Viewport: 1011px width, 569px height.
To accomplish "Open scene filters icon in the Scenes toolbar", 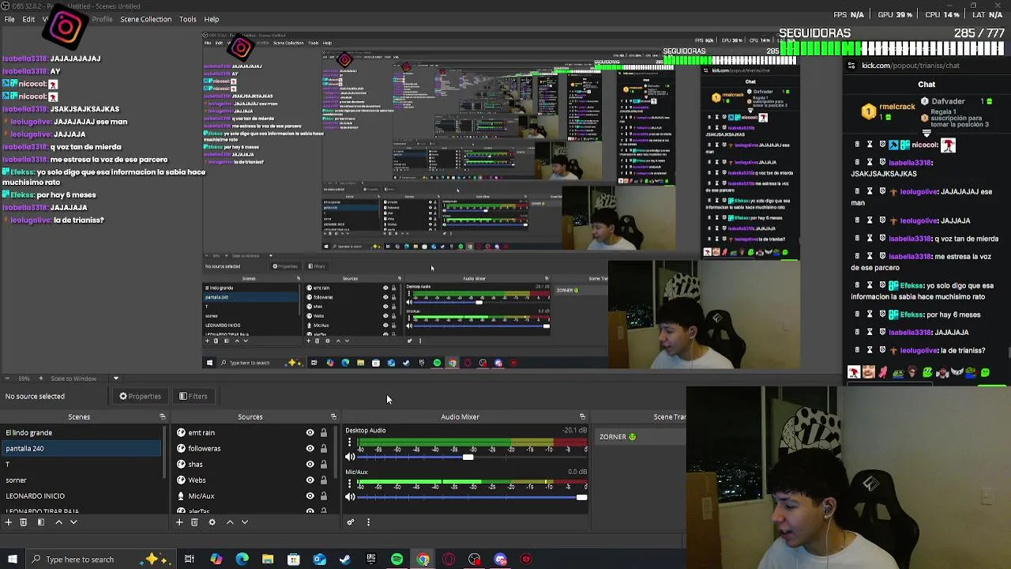I will pyautogui.click(x=41, y=522).
